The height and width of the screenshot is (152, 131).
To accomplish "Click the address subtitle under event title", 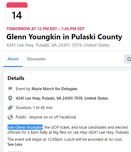I will coord(58,45).
